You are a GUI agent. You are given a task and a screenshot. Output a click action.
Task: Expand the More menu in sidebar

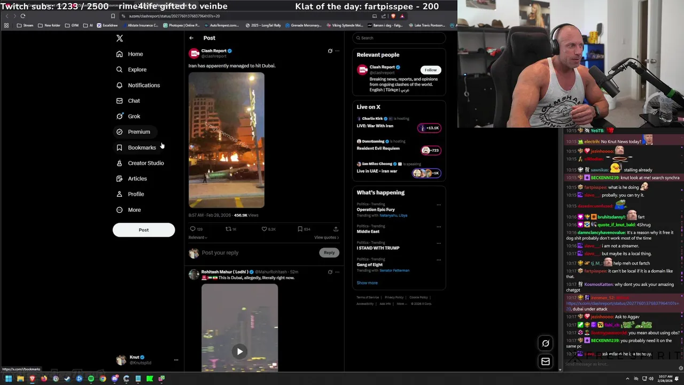[129, 210]
